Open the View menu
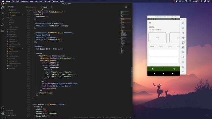The width and height of the screenshot is (212, 119). [32, 1]
